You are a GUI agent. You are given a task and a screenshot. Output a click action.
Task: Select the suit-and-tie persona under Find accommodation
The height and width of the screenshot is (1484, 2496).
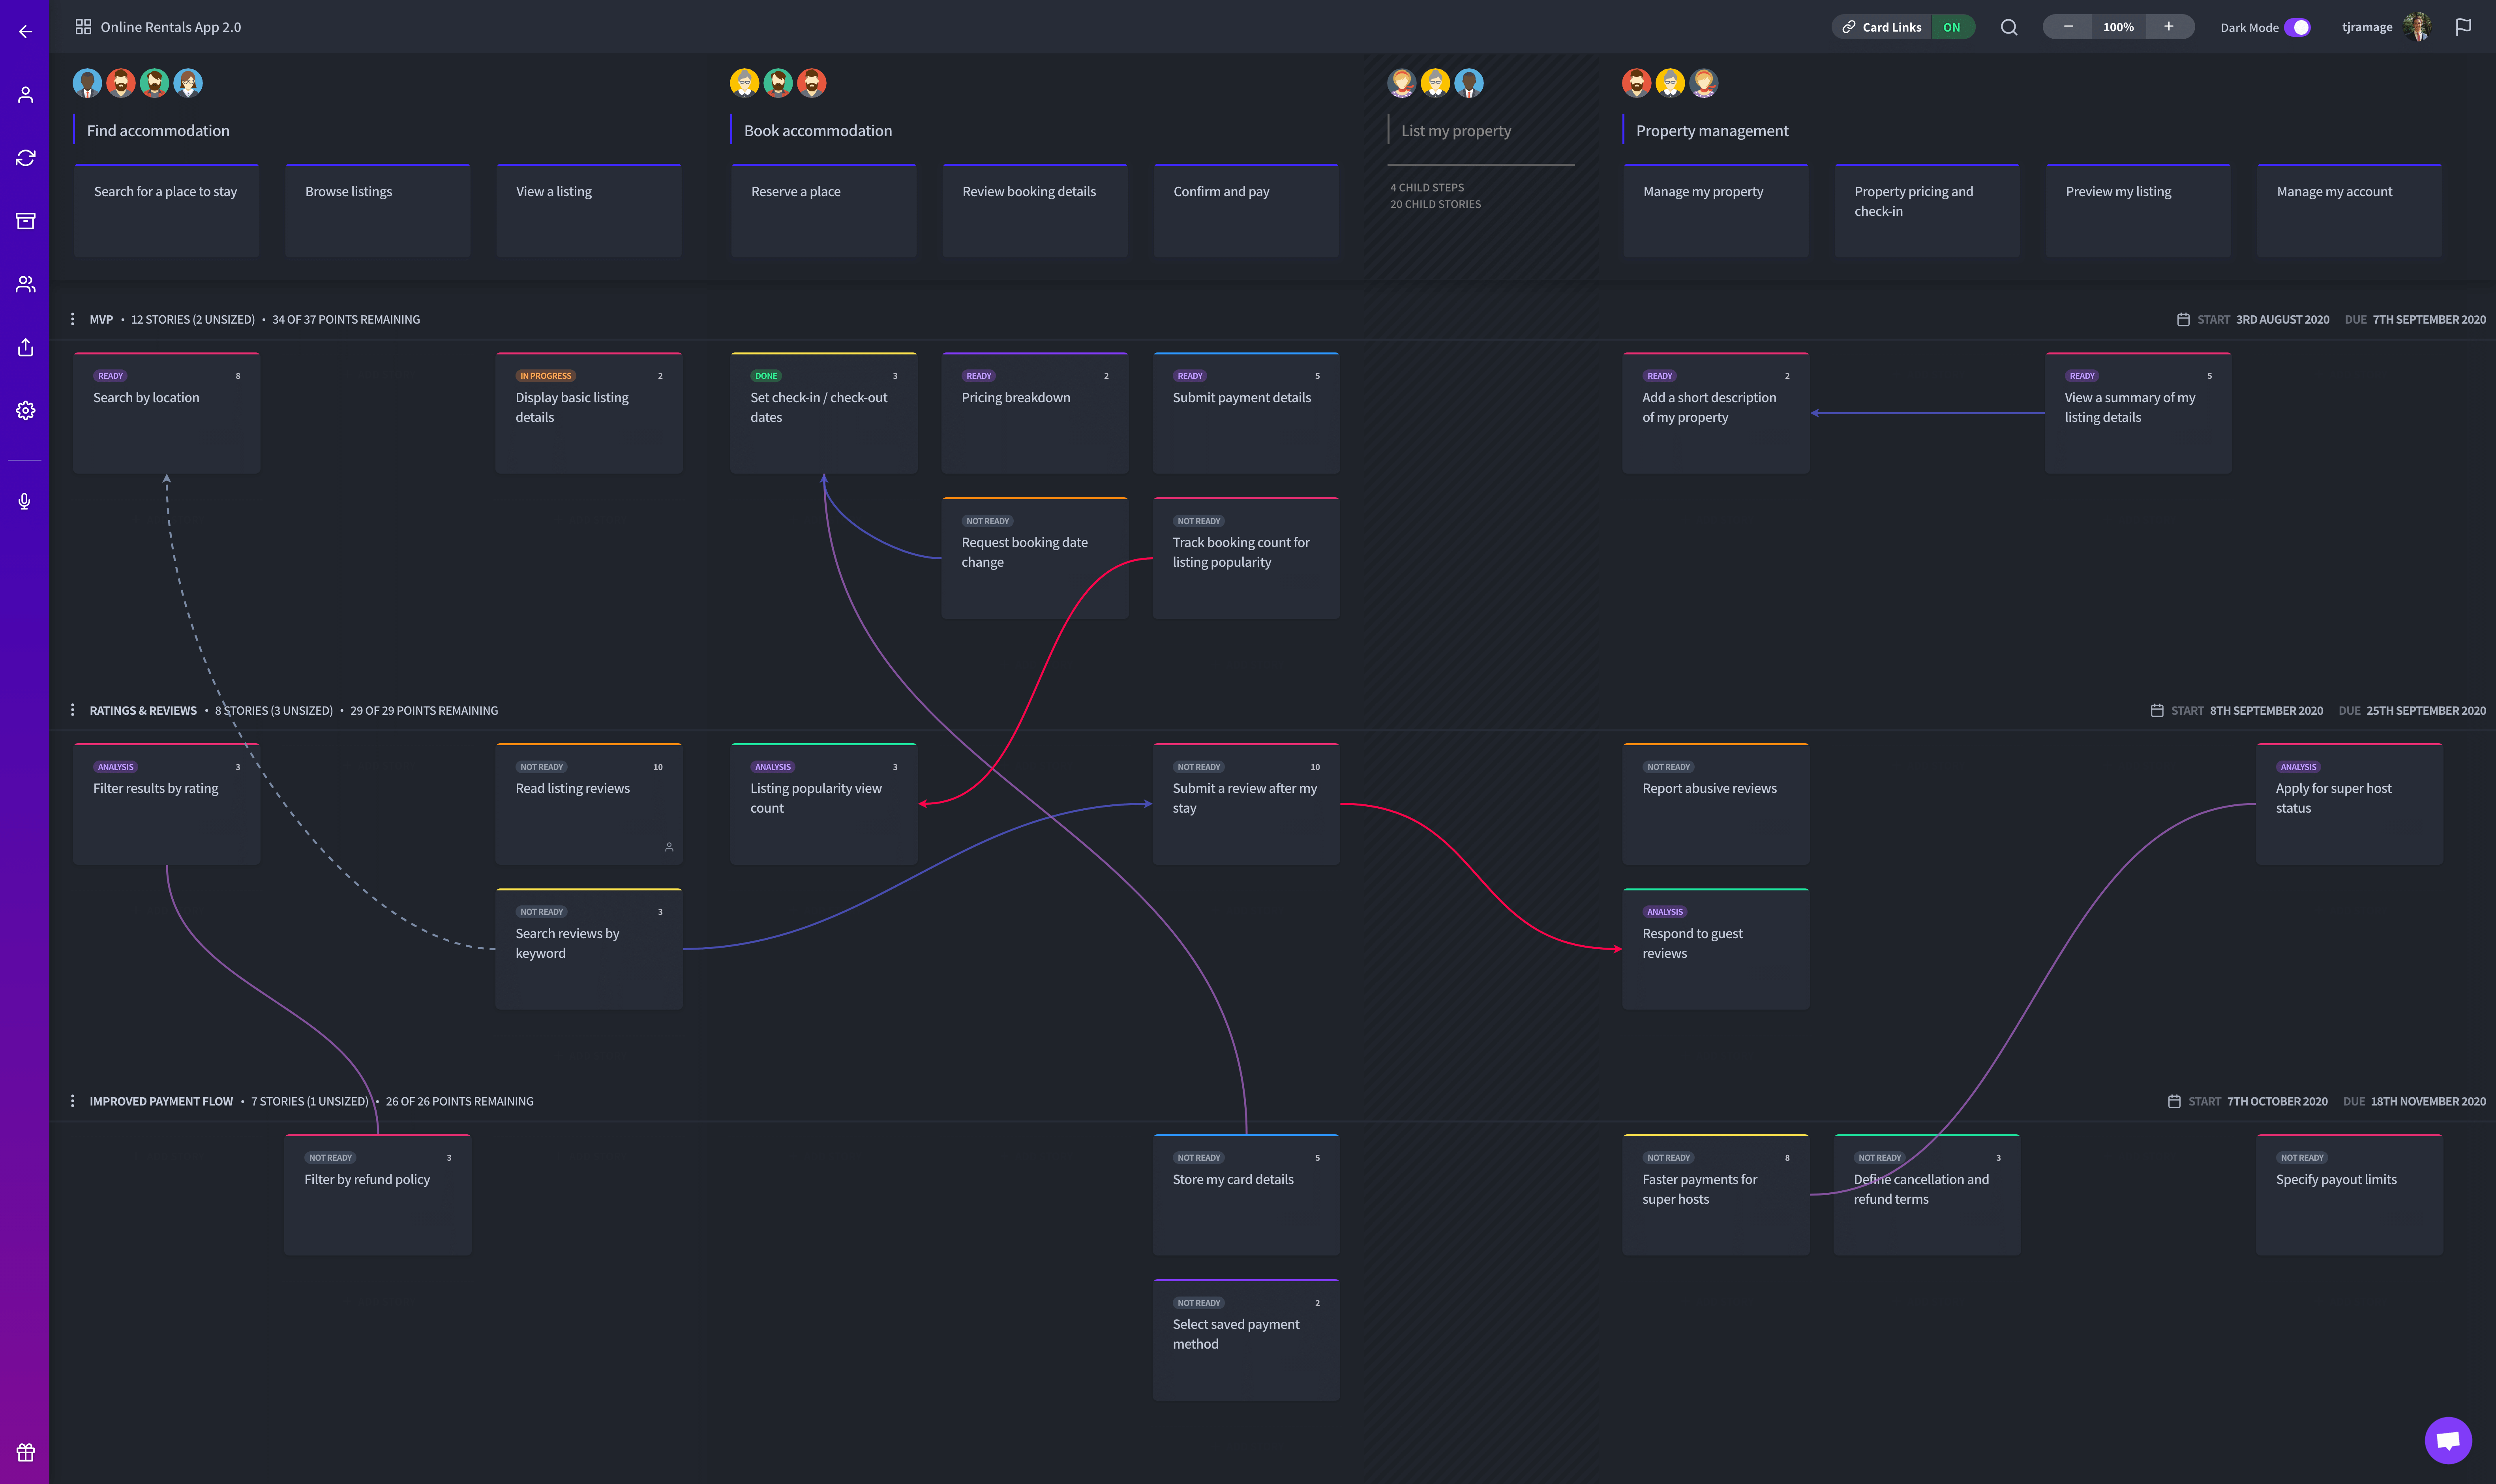coord(87,83)
